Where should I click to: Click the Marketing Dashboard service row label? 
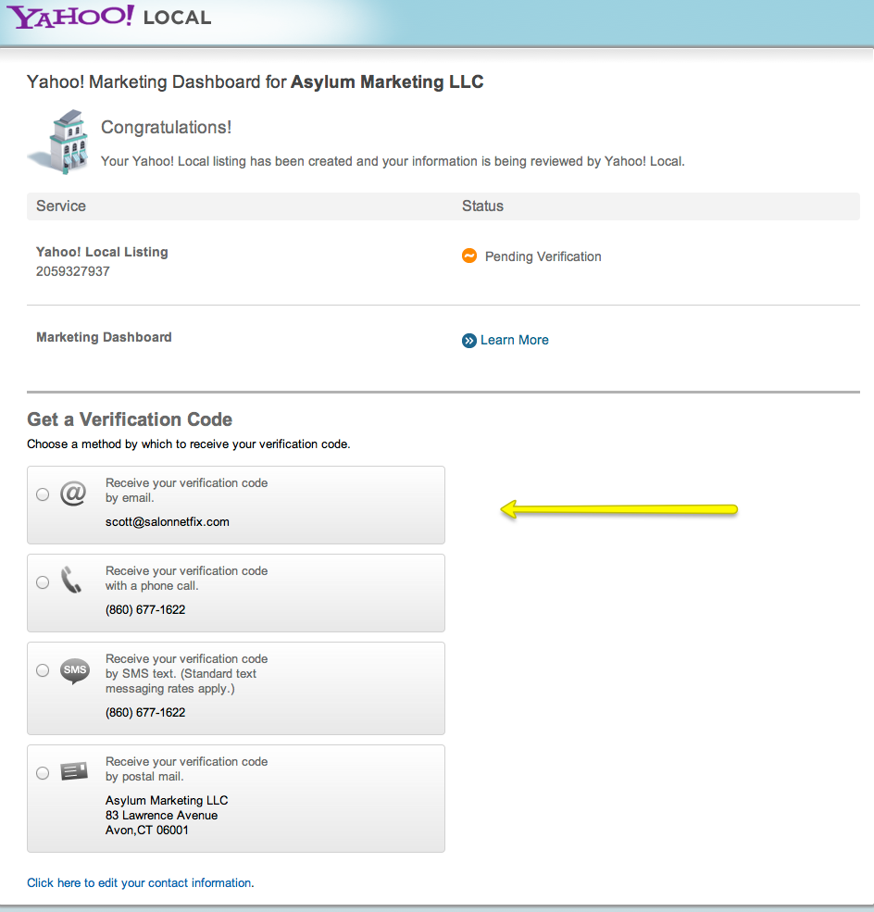click(x=104, y=338)
